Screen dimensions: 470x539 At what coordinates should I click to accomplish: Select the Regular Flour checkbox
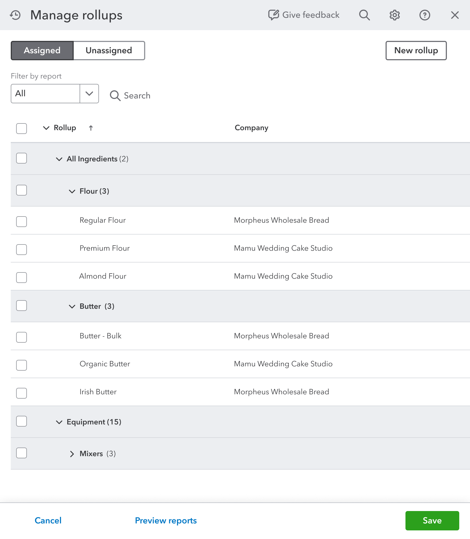pos(22,222)
